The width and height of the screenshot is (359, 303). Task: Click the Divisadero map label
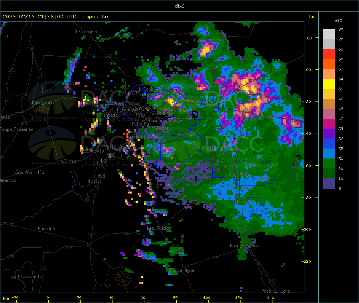pyautogui.click(x=86, y=31)
